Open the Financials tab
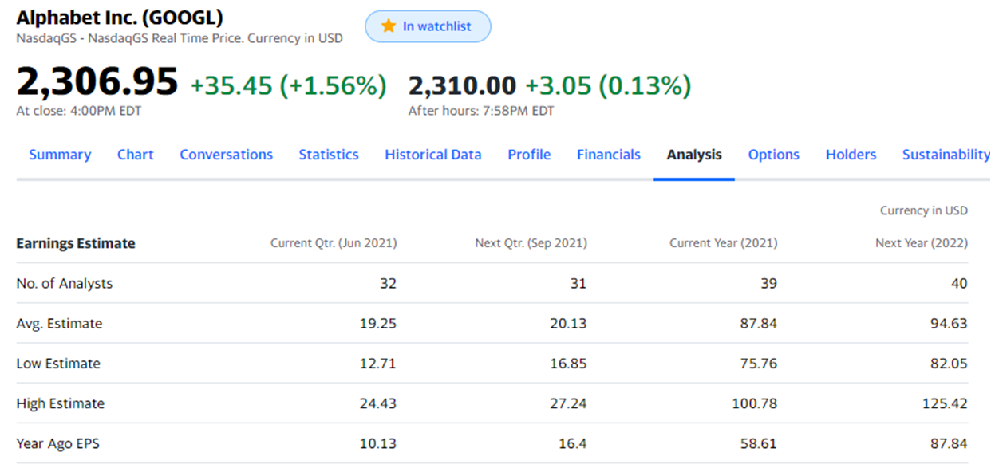Screen dimensions: 991x476 tap(609, 155)
